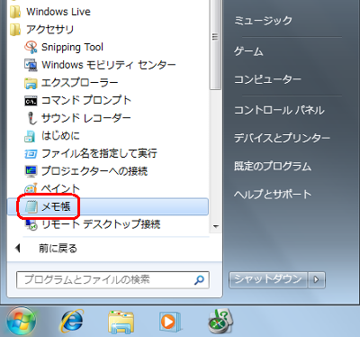Click the scrollbar down arrow
This screenshot has height=337, width=360.
(216, 226)
